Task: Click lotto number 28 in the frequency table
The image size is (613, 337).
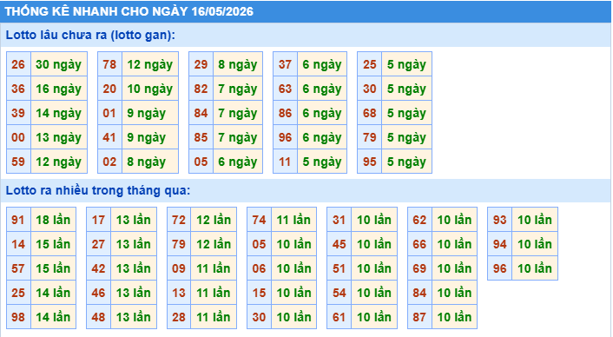Action: (179, 317)
